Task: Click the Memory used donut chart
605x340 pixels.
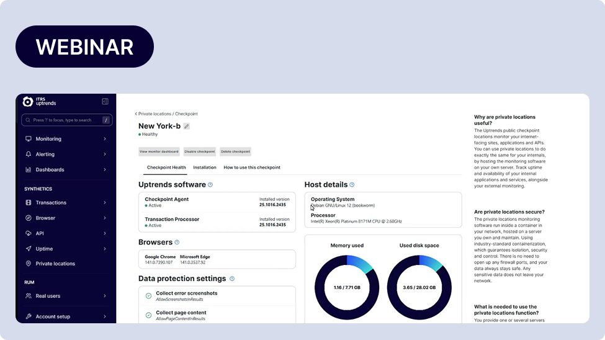Action: point(347,287)
